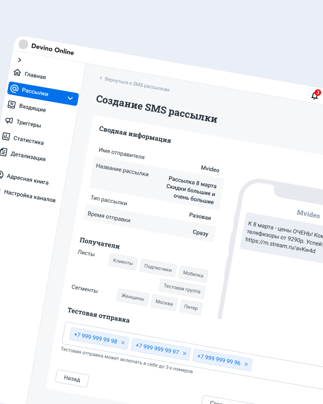Screen dimensions: 323x404
Task: Click the chart icon beside Статистика
Action: coord(6,136)
